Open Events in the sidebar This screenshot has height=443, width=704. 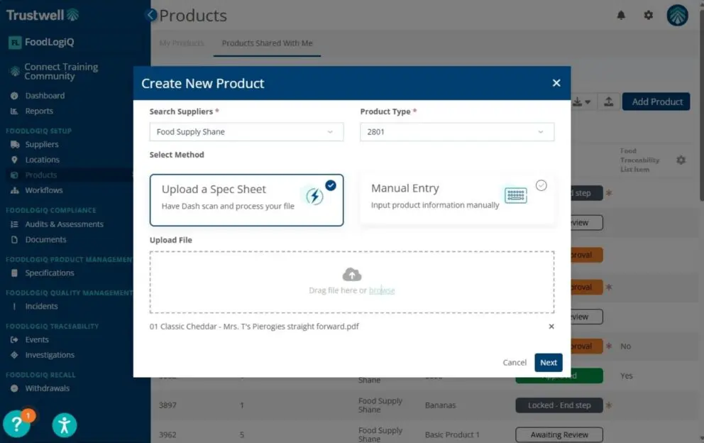(x=37, y=339)
